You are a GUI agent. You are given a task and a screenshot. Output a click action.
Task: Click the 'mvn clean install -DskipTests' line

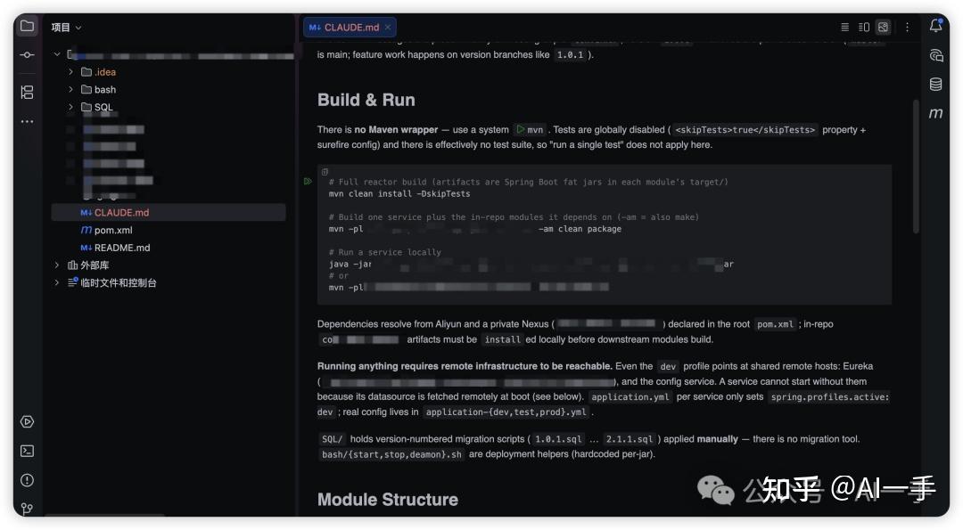pos(399,194)
